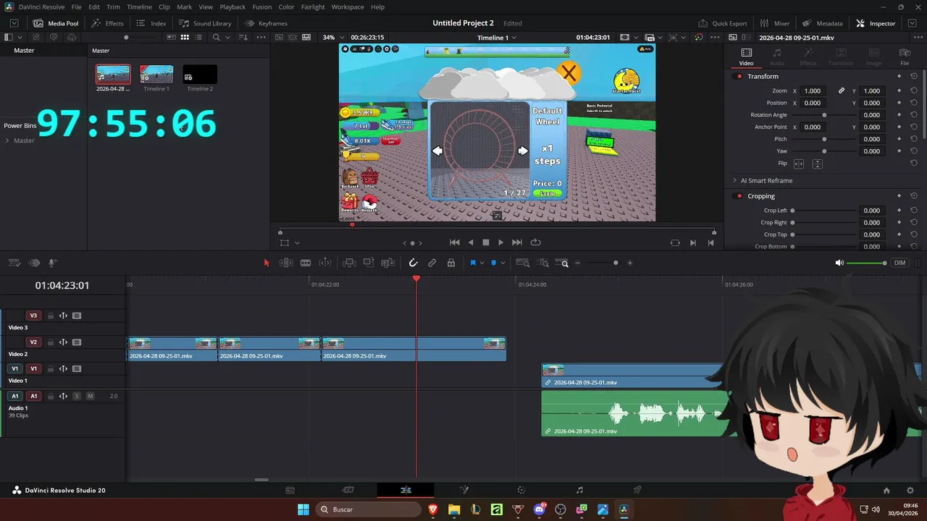The width and height of the screenshot is (927, 521).
Task: Select the Inspector File tab
Action: 905,56
